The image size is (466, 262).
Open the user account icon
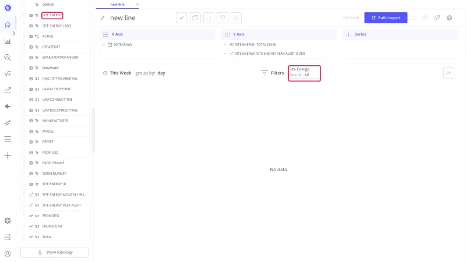point(8,254)
